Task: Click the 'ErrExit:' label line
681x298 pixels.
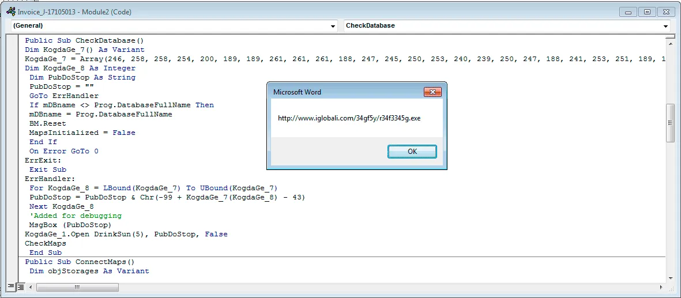Action: pos(43,160)
